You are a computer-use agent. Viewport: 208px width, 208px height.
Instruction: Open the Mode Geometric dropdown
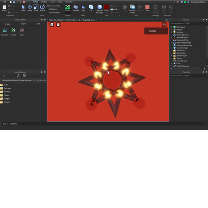[57, 6]
